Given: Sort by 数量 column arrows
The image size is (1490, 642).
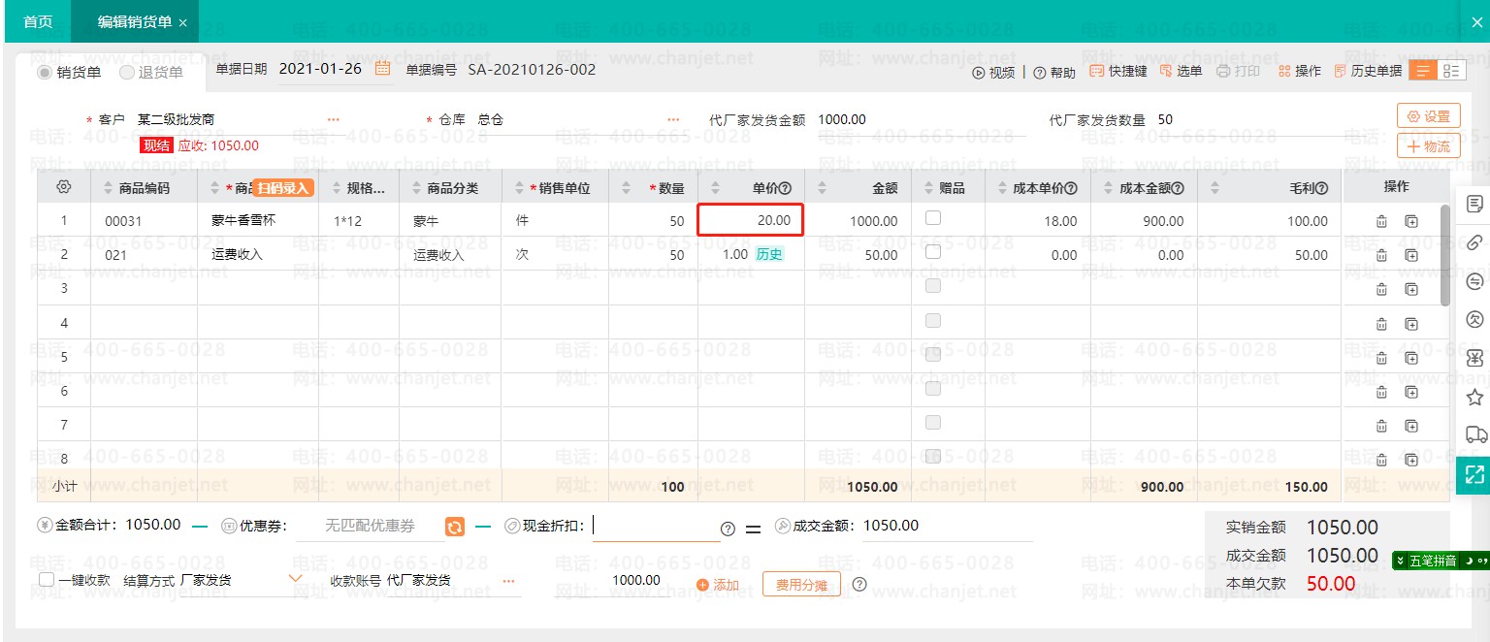Looking at the screenshot, I should point(627,188).
